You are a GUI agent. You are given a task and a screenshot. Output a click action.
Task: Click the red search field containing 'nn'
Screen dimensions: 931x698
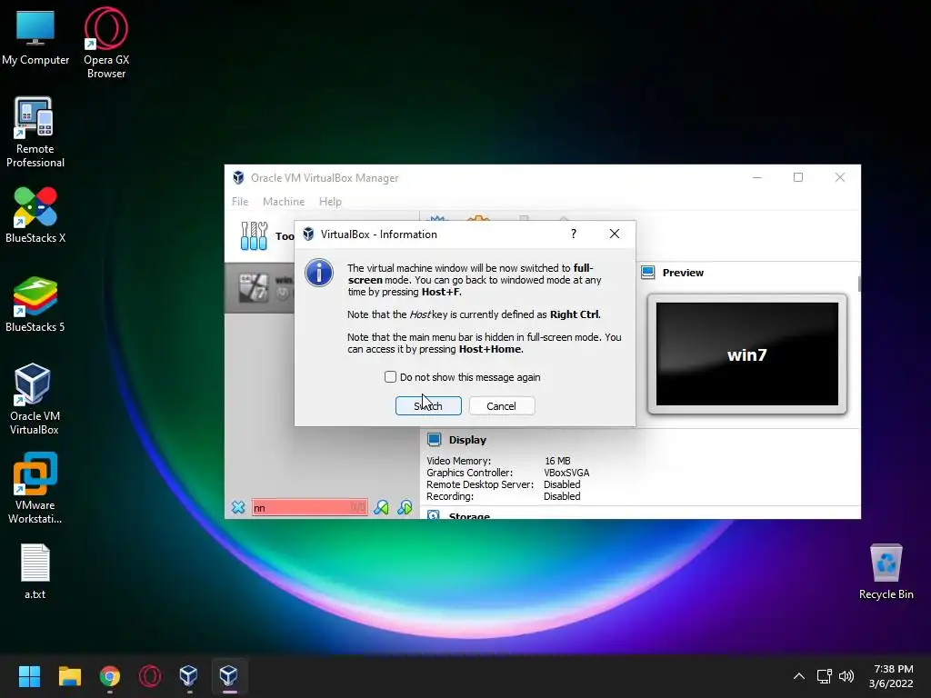[x=309, y=507]
